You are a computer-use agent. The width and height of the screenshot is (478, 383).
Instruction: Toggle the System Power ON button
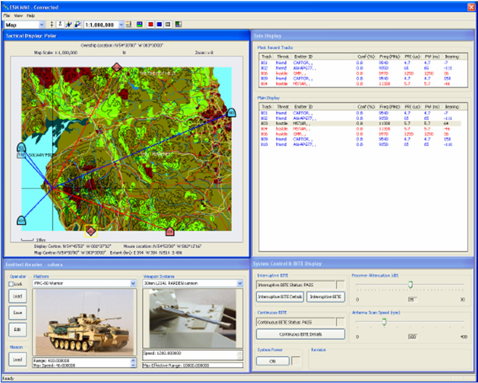click(x=273, y=361)
